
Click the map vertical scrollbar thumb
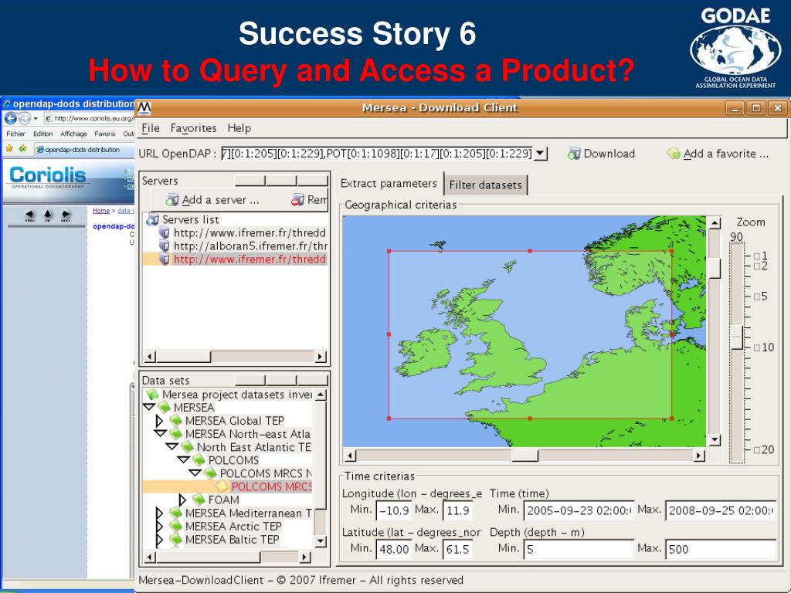click(x=715, y=268)
